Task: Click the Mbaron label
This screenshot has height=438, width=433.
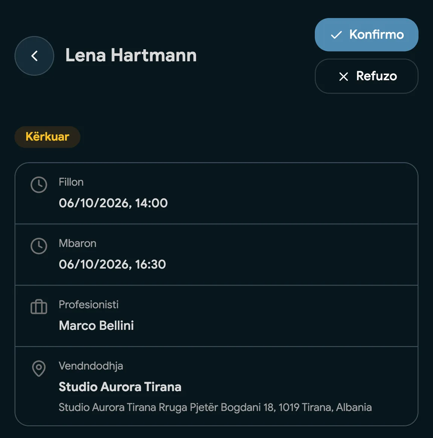Action: tap(77, 243)
